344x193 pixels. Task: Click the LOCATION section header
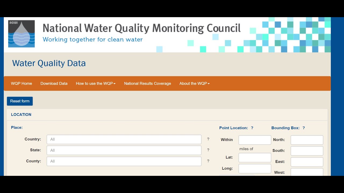[21, 114]
